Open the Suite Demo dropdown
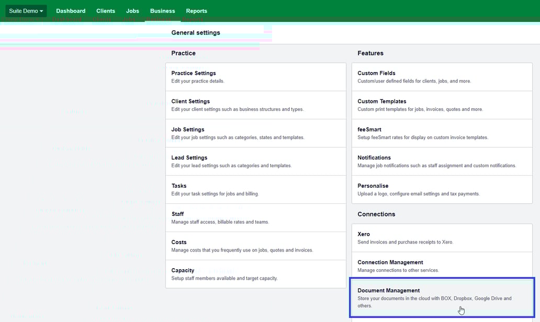 (26, 11)
